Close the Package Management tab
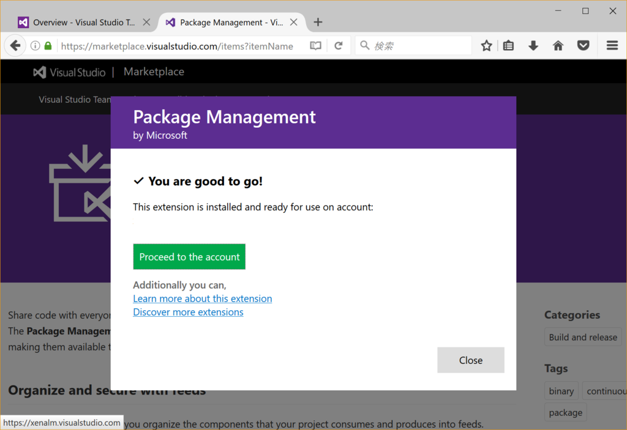The height and width of the screenshot is (430, 627). (294, 23)
